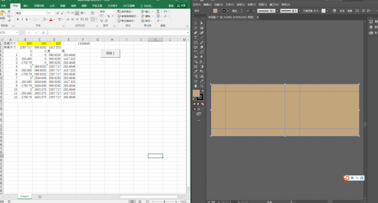Click the 按钮 1 button on the worksheet

(x=110, y=53)
